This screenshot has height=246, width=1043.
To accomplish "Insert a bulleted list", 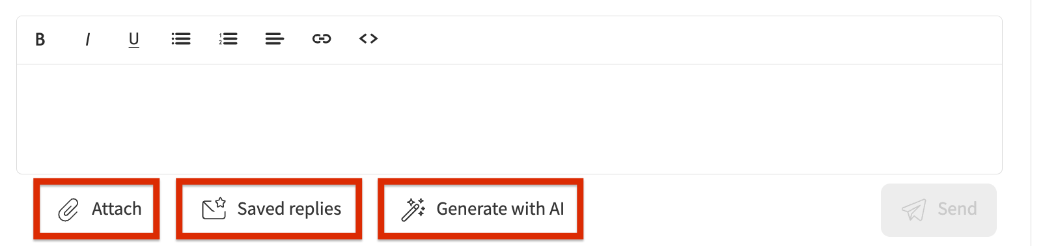I will tap(181, 39).
